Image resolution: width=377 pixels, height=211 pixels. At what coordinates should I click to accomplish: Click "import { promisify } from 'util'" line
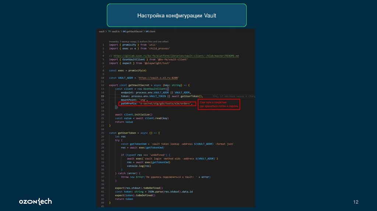(133, 45)
